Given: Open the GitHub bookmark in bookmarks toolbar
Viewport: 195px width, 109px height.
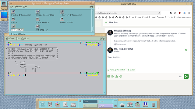Looking at the screenshot, I should coord(116,17).
